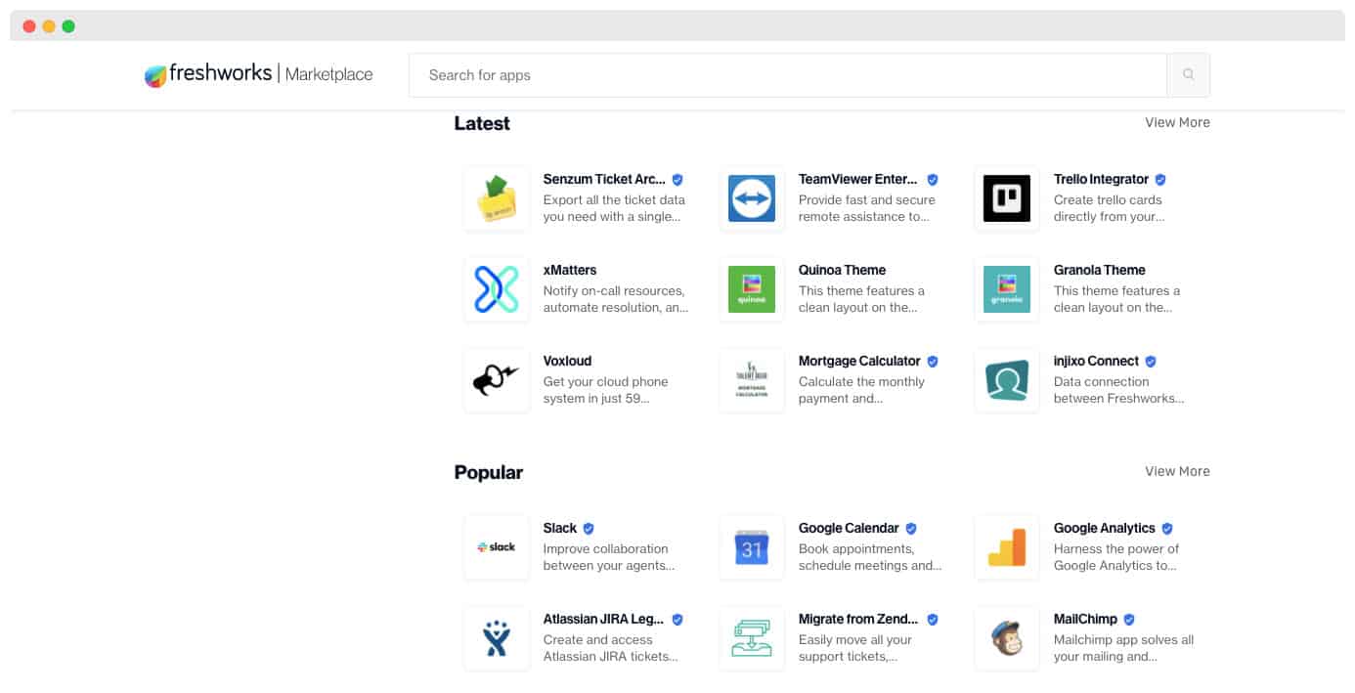Open the Quinoa Theme icon
The image size is (1355, 693).
[x=752, y=289]
